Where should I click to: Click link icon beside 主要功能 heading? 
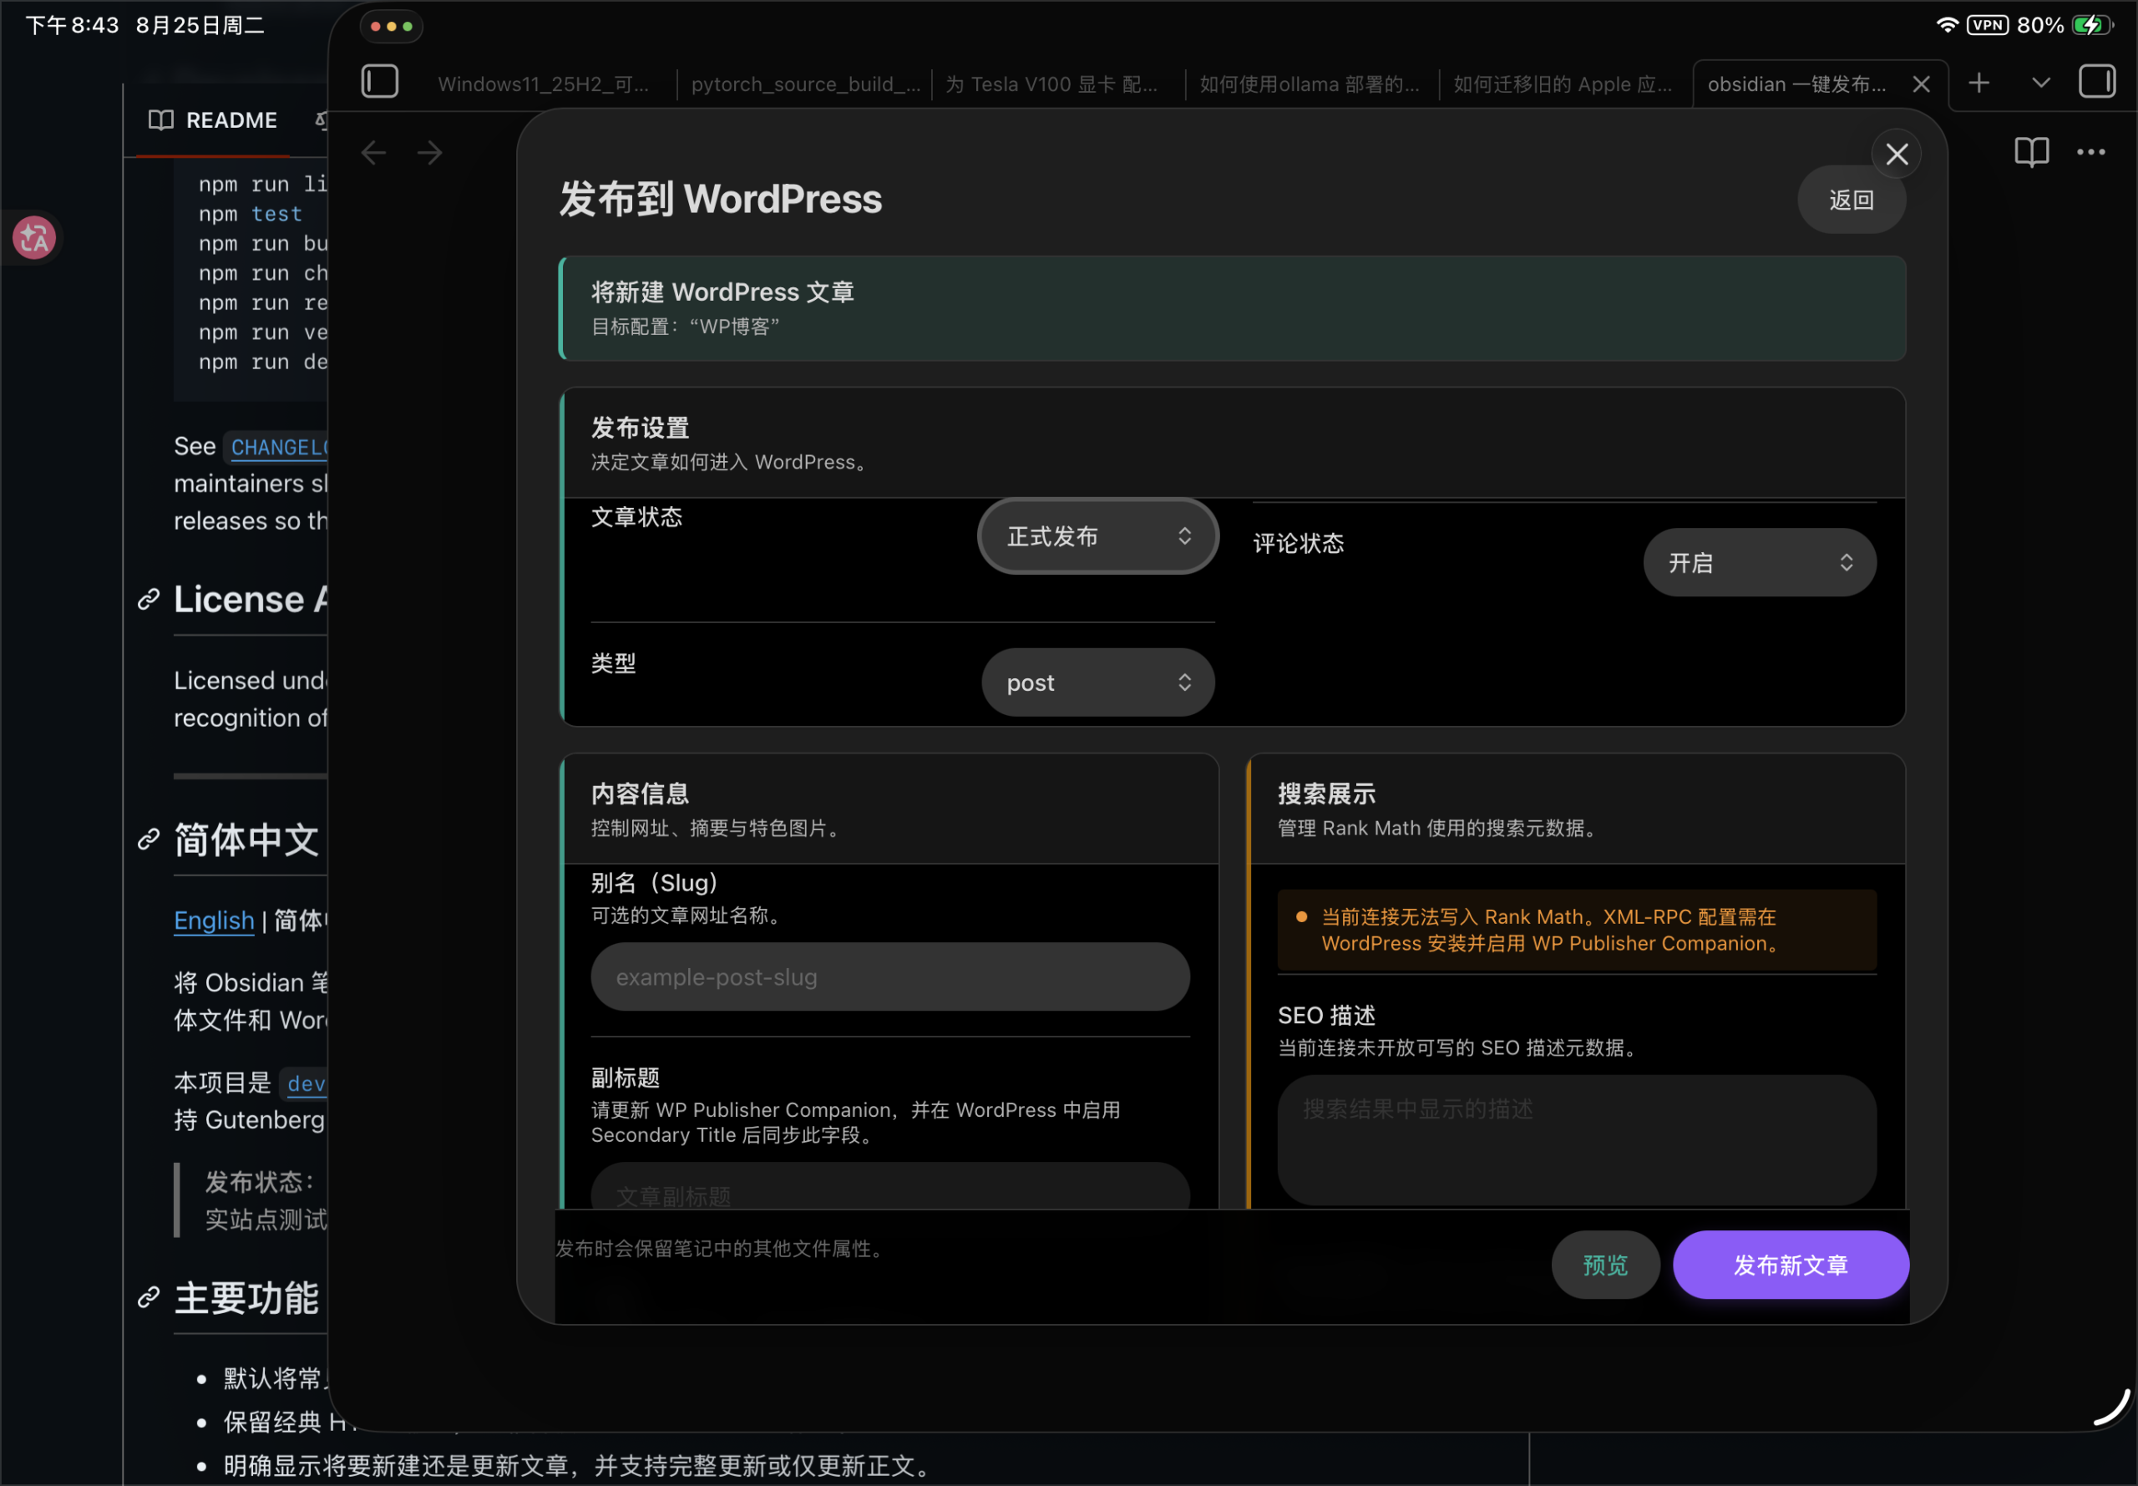148,1297
